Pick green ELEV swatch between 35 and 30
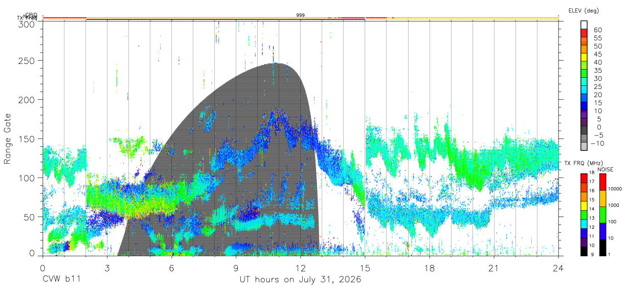The width and height of the screenshot is (628, 290). (584, 74)
